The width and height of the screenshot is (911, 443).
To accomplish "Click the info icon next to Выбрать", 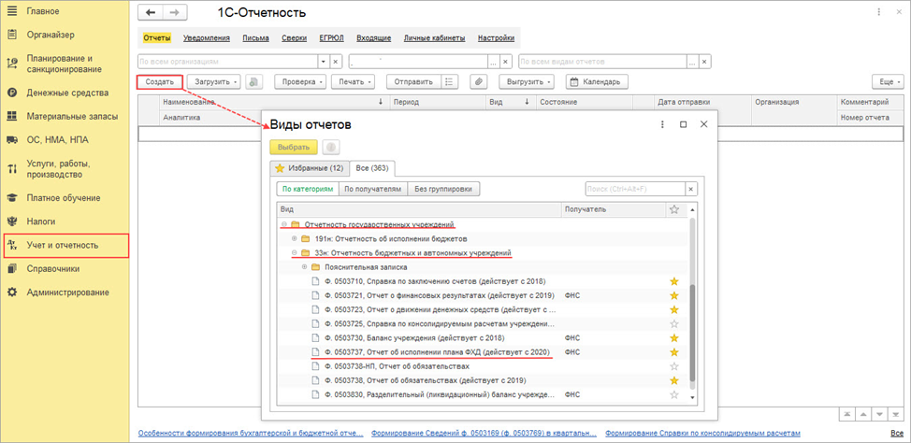I will pos(330,148).
